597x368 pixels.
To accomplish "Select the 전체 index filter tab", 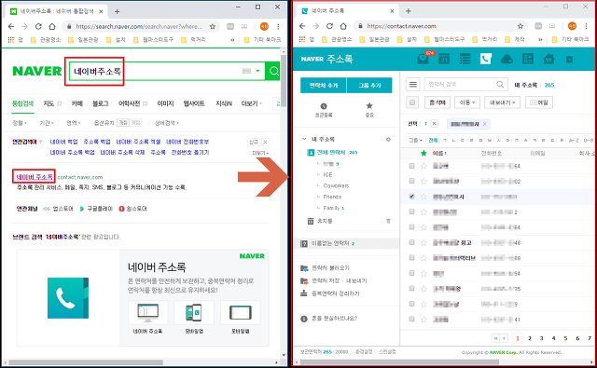I will point(433,141).
